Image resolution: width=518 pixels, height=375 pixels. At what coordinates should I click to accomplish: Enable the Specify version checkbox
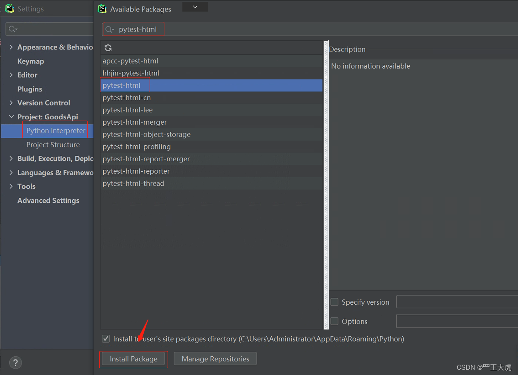click(334, 302)
